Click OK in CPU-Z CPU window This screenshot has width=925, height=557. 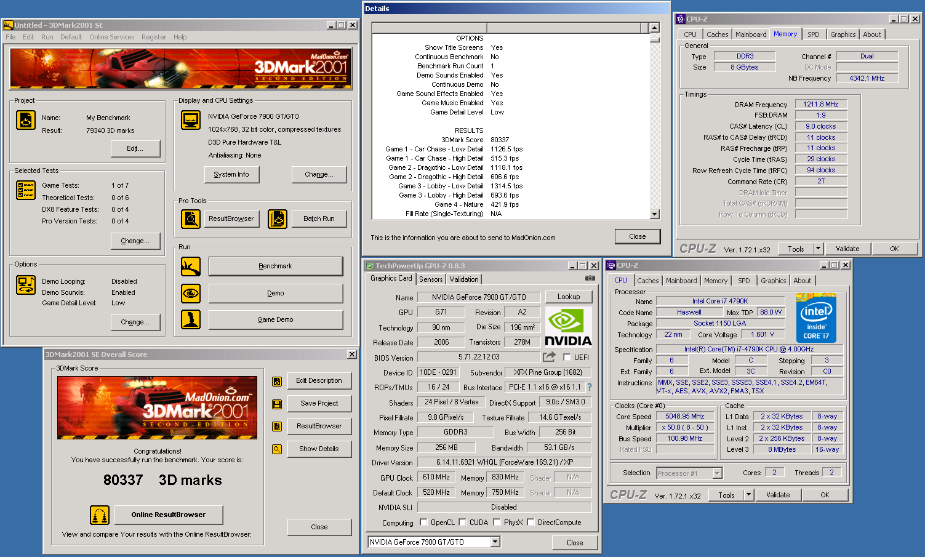825,495
